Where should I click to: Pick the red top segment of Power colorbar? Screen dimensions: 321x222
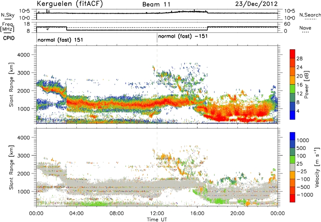click(x=293, y=54)
